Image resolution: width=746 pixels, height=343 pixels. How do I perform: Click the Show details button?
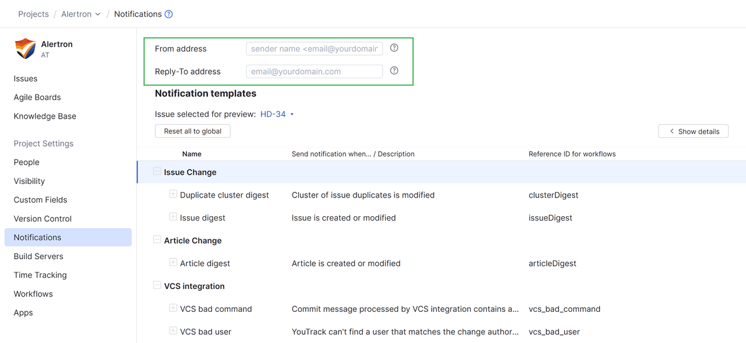tap(693, 131)
